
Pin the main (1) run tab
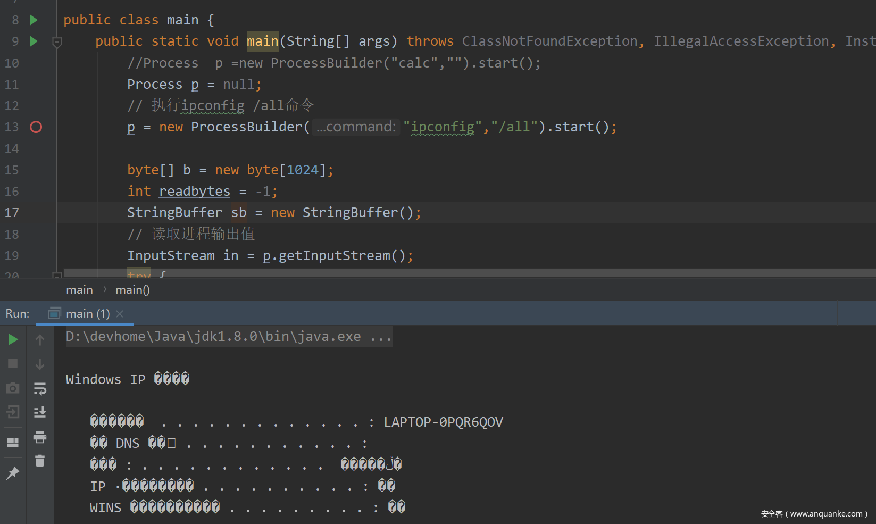[13, 473]
